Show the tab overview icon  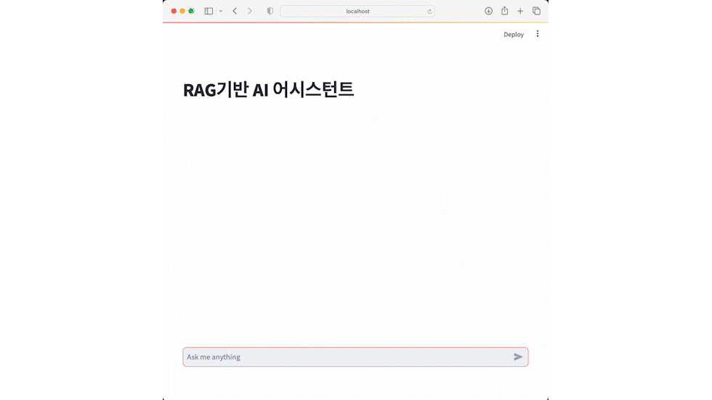point(536,11)
